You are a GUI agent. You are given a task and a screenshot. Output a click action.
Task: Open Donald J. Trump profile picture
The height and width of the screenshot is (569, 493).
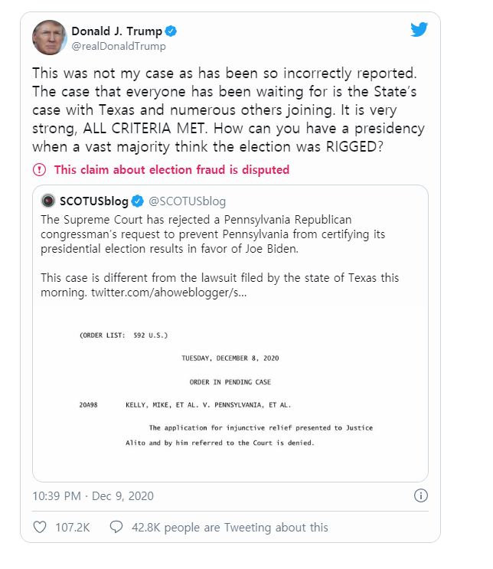pyautogui.click(x=49, y=38)
